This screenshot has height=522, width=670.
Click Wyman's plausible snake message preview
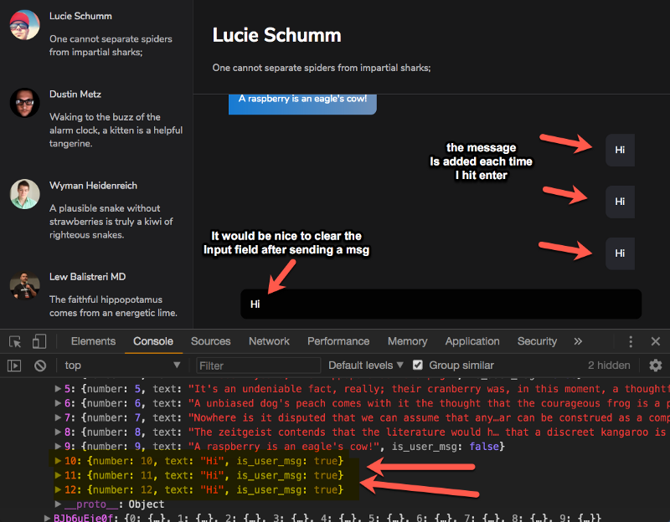coord(111,222)
